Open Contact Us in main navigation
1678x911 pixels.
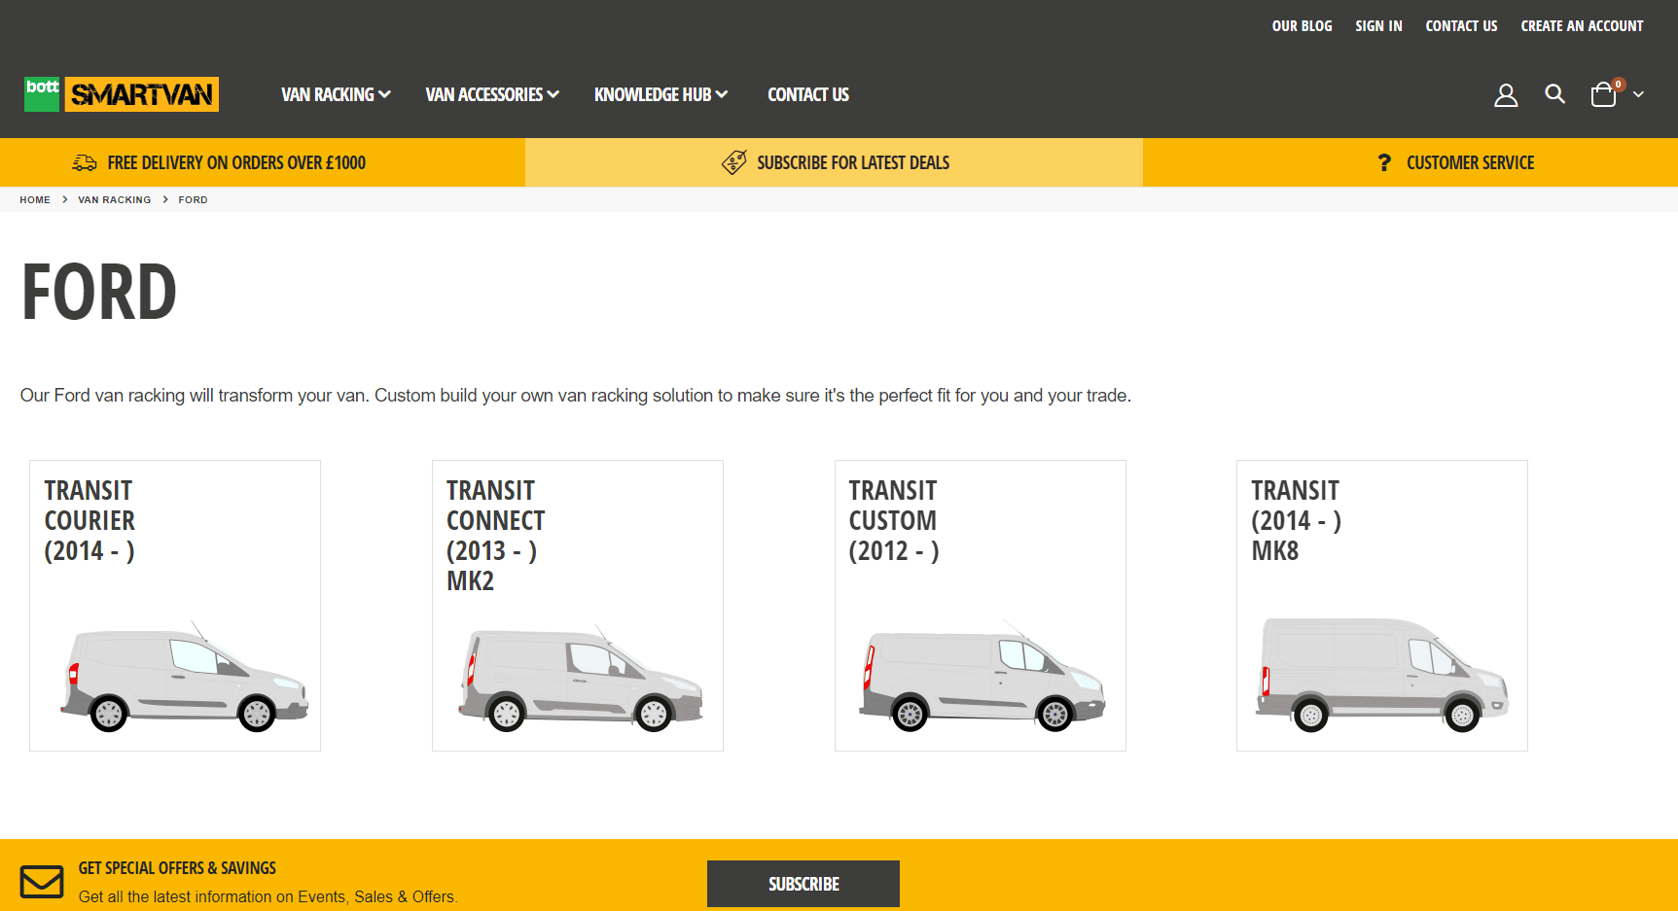click(x=808, y=94)
